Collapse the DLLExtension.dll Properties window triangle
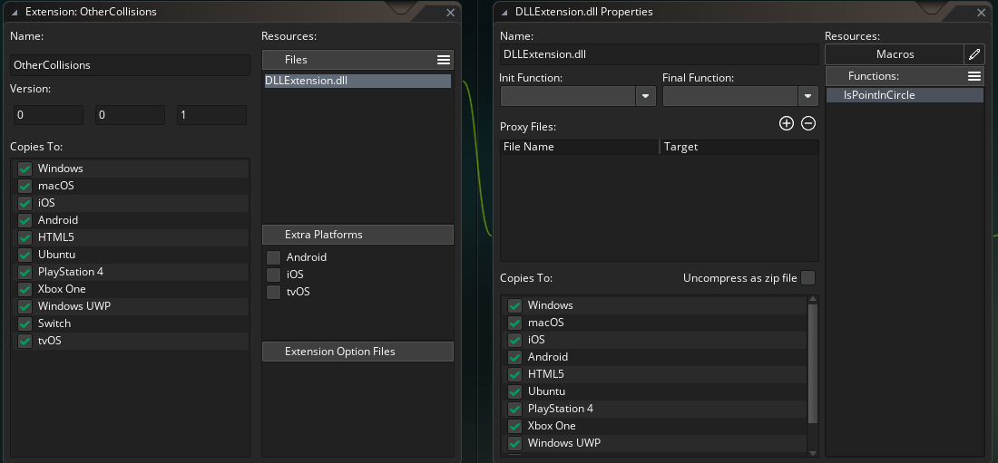The height and width of the screenshot is (463, 998). [504, 12]
